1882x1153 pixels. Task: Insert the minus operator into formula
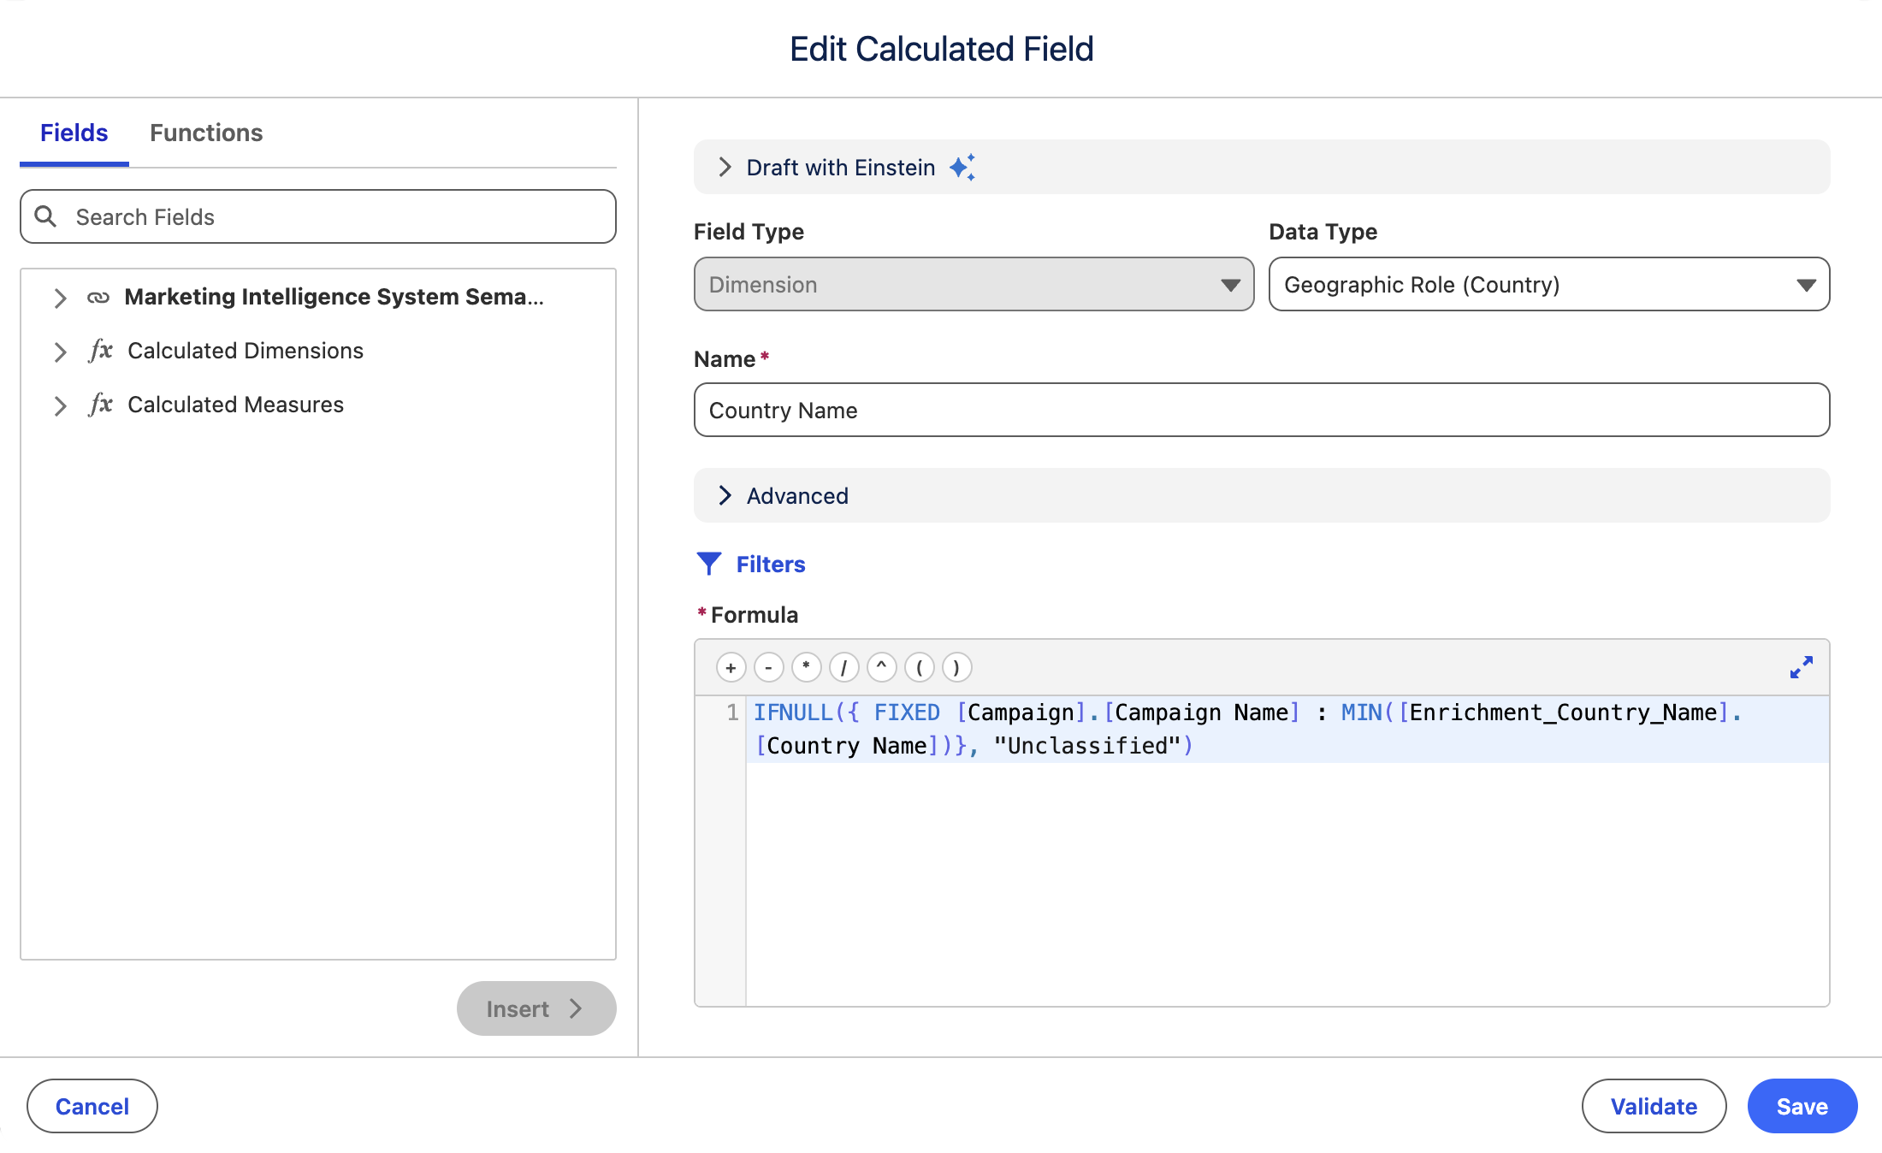coord(768,667)
